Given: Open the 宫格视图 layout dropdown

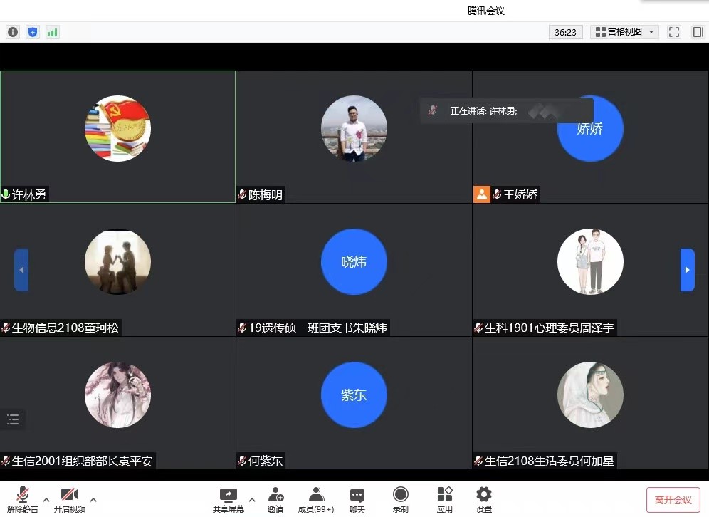Looking at the screenshot, I should pyautogui.click(x=624, y=32).
